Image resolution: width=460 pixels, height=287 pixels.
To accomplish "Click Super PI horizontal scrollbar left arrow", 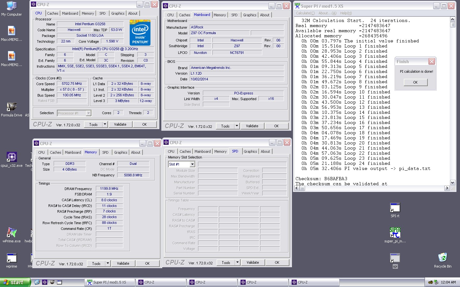I will pyautogui.click(x=297, y=188).
